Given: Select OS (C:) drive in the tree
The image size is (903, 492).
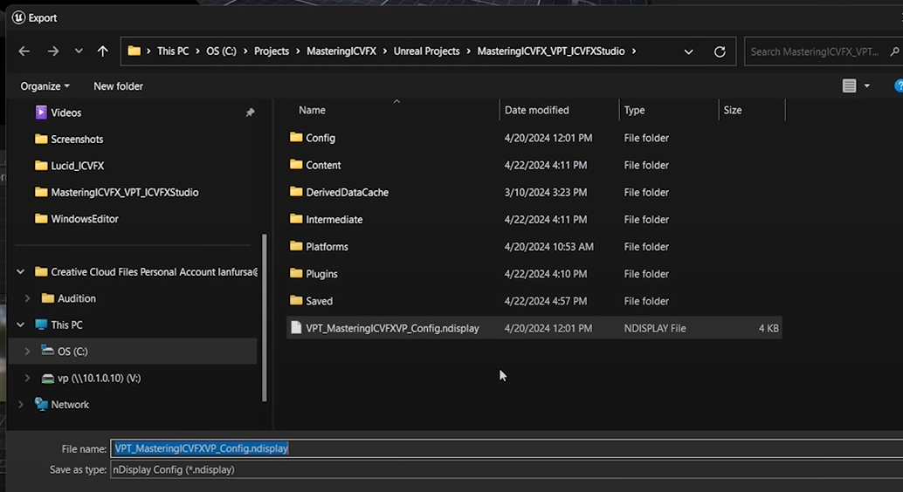Looking at the screenshot, I should [72, 351].
